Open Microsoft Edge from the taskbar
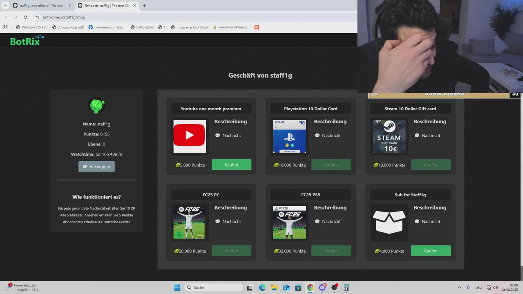 pyautogui.click(x=262, y=287)
